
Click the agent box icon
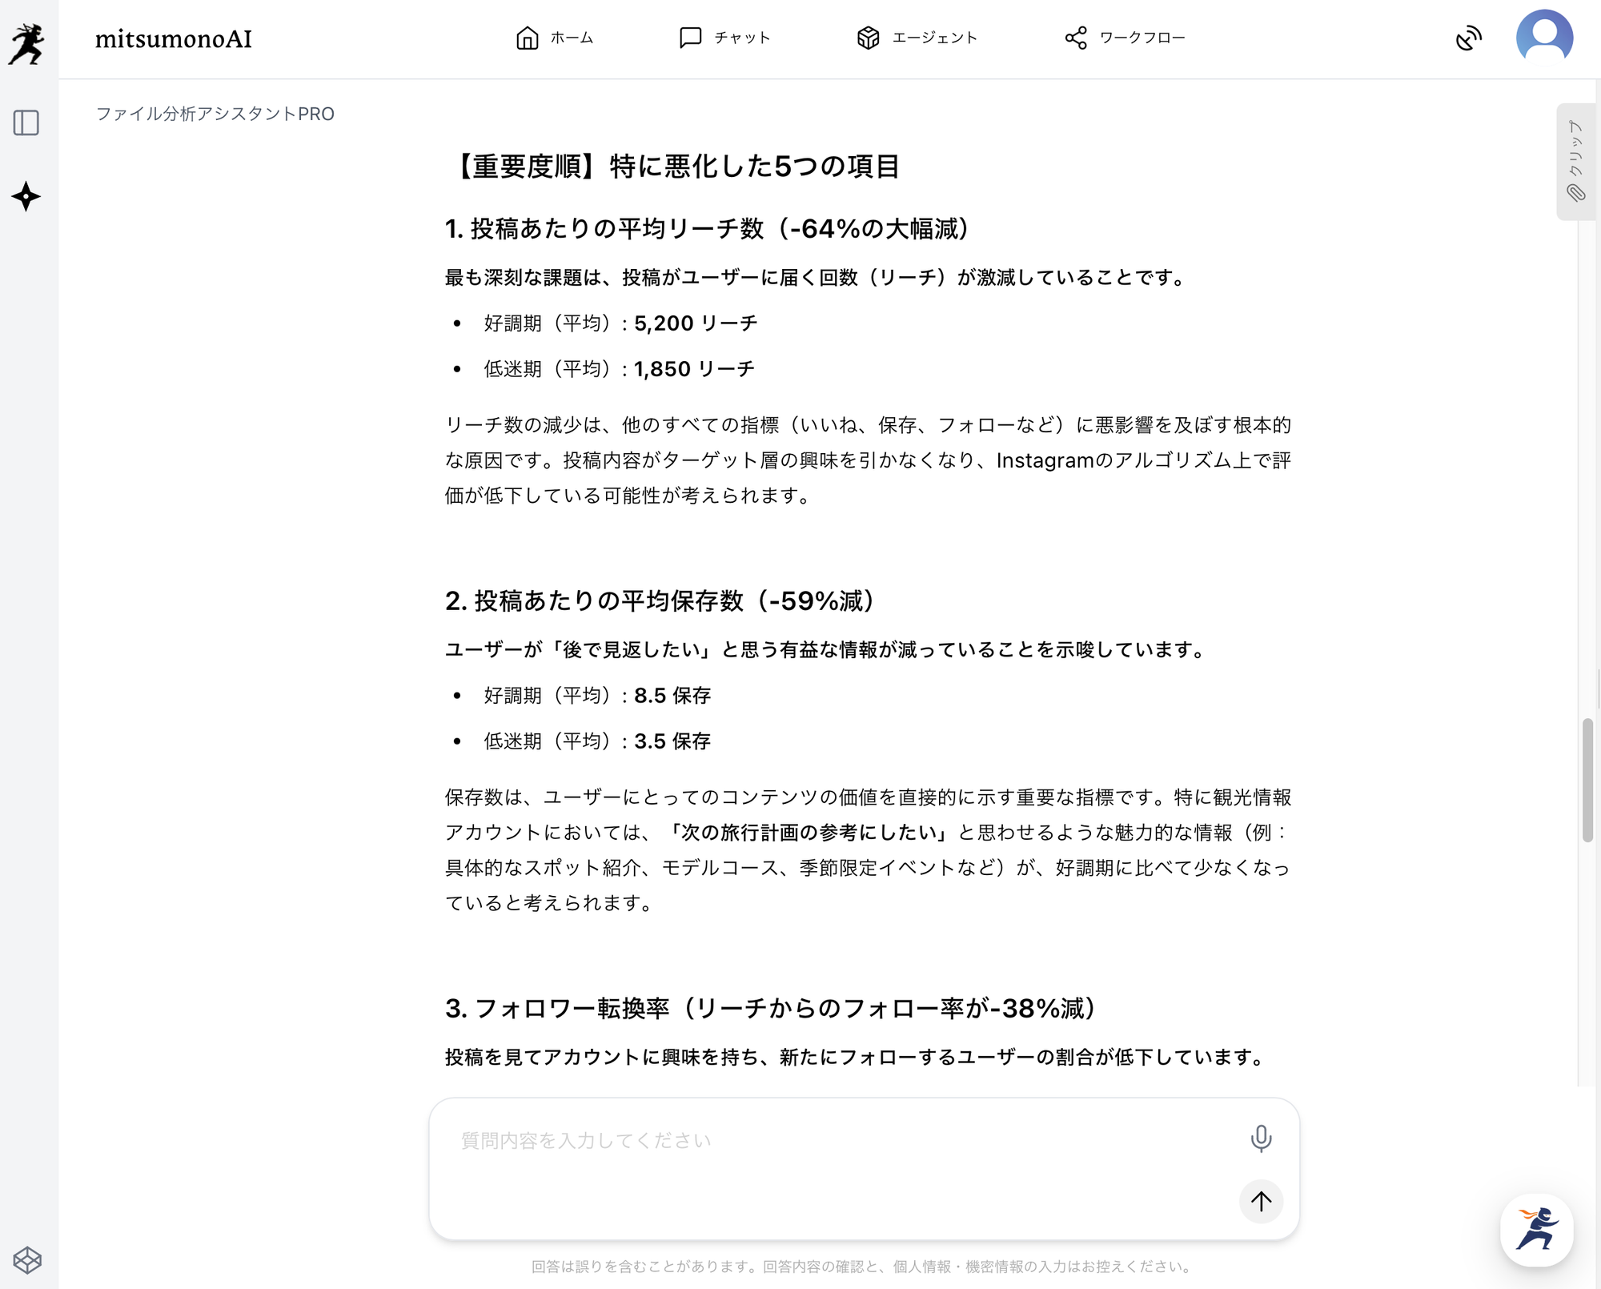[x=868, y=38]
